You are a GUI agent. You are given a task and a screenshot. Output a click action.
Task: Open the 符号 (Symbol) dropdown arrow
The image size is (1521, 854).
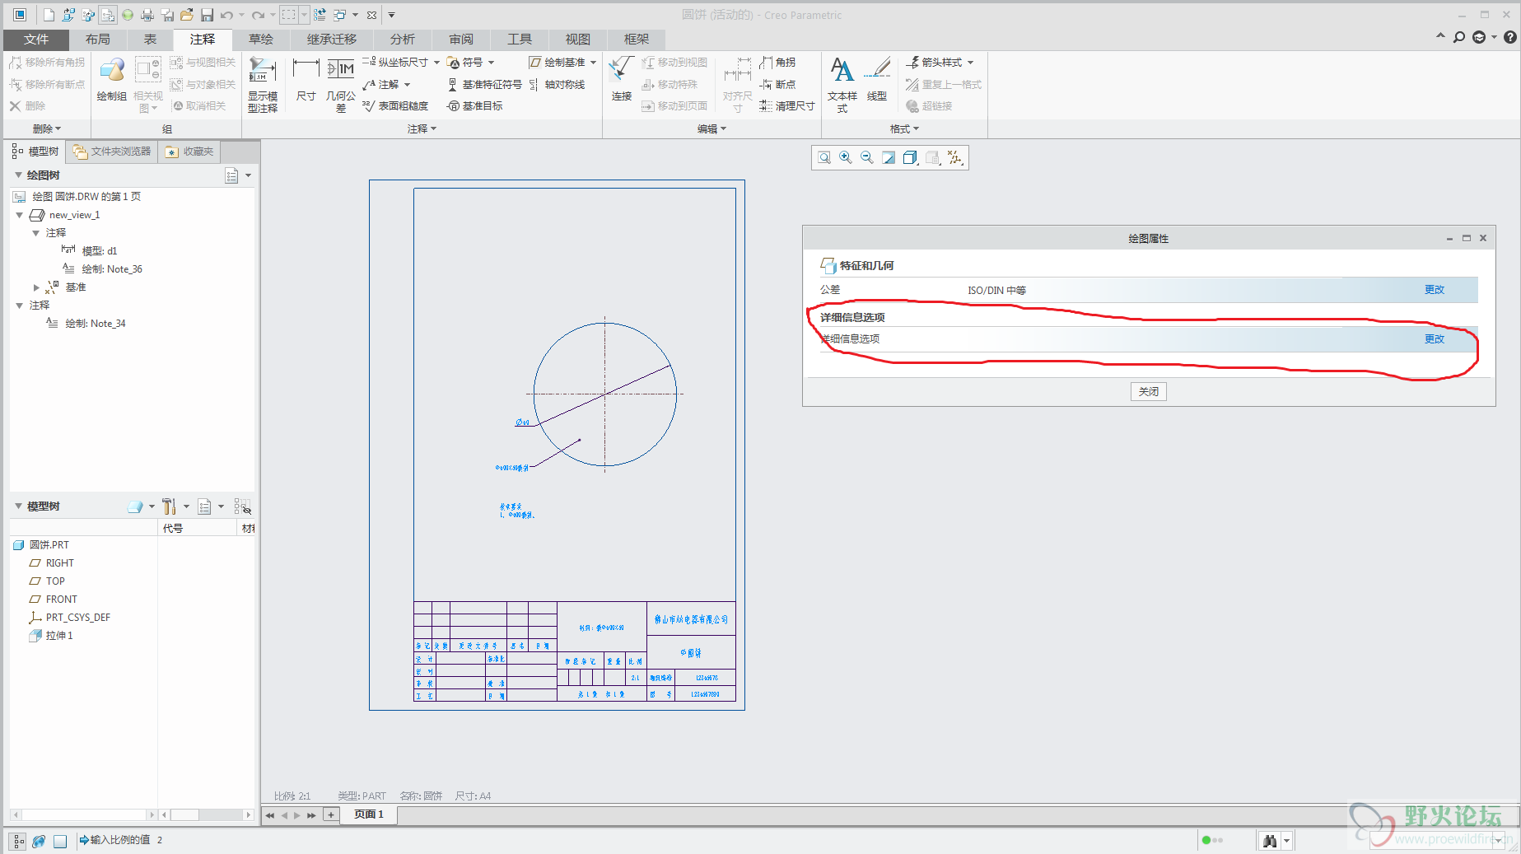coord(492,63)
